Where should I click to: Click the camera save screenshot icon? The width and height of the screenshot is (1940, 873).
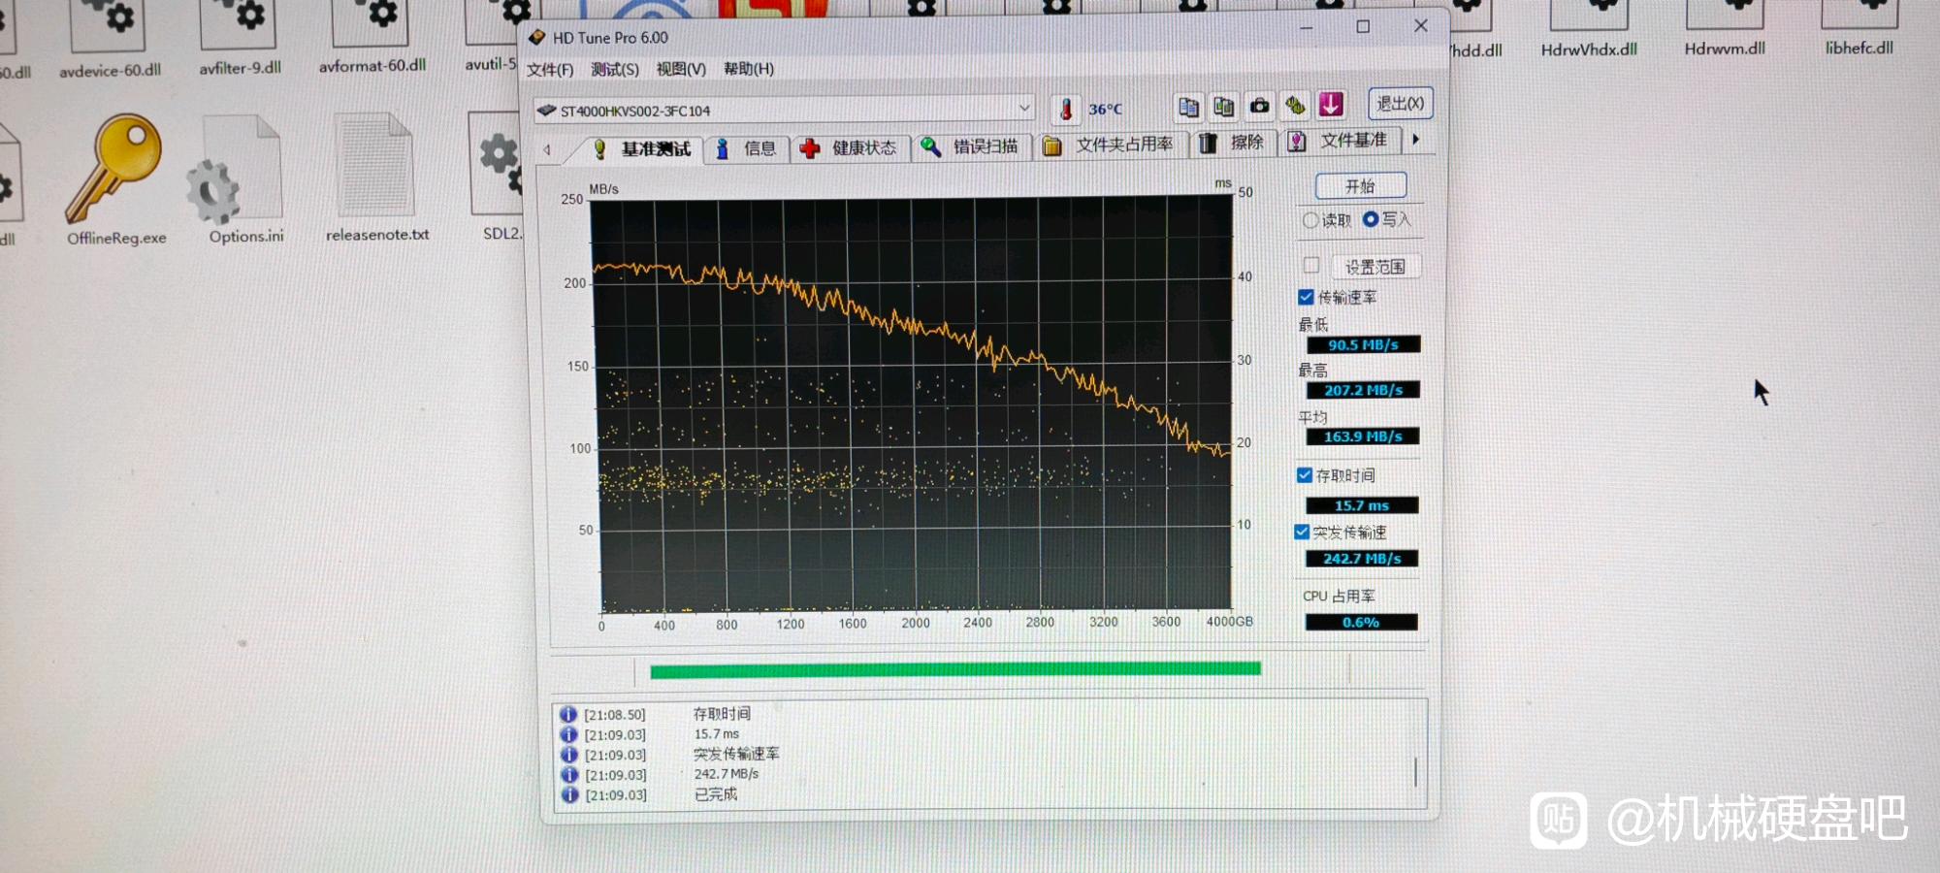click(x=1259, y=105)
